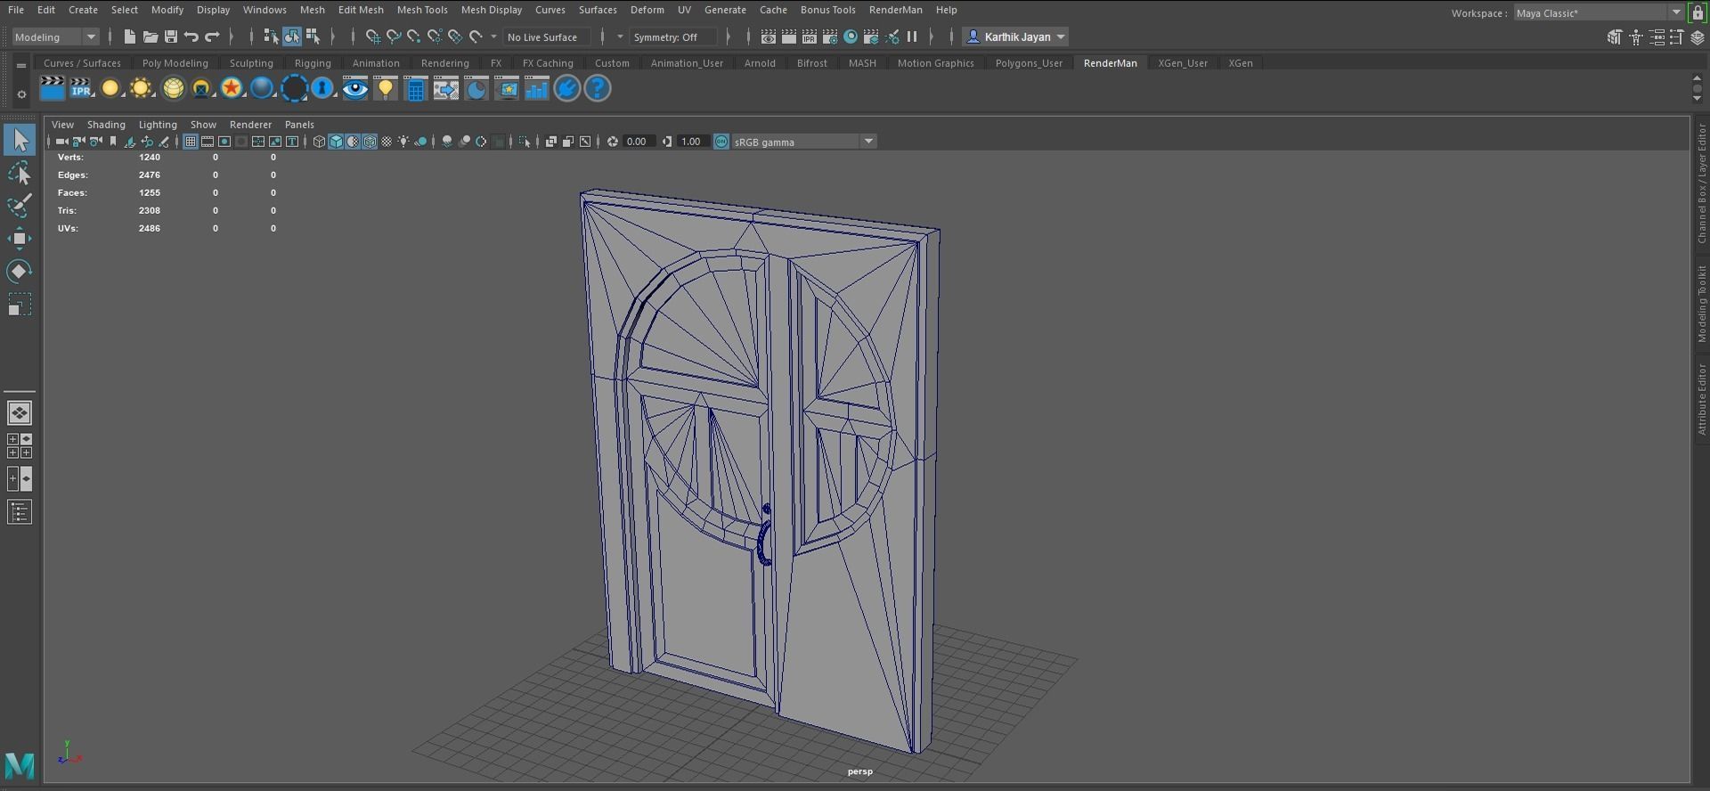Open the viewport Panels menu
The height and width of the screenshot is (791, 1710).
coord(299,125)
